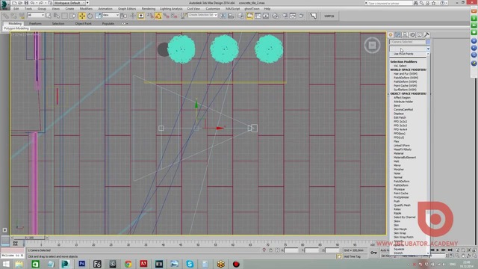Click the search keyword or phrase field
The height and width of the screenshot is (269, 478).
(390, 3)
